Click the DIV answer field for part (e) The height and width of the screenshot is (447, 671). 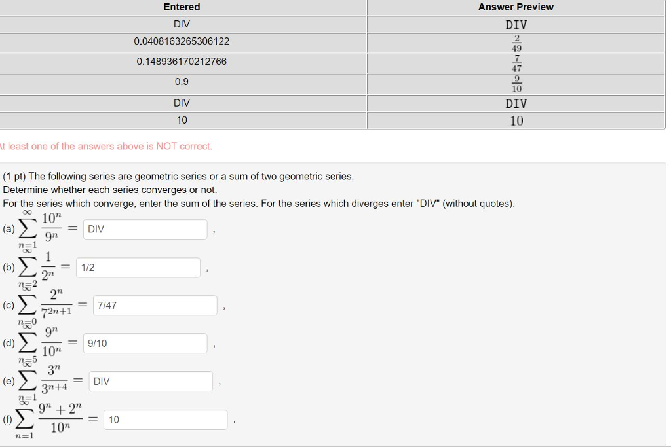click(x=150, y=381)
